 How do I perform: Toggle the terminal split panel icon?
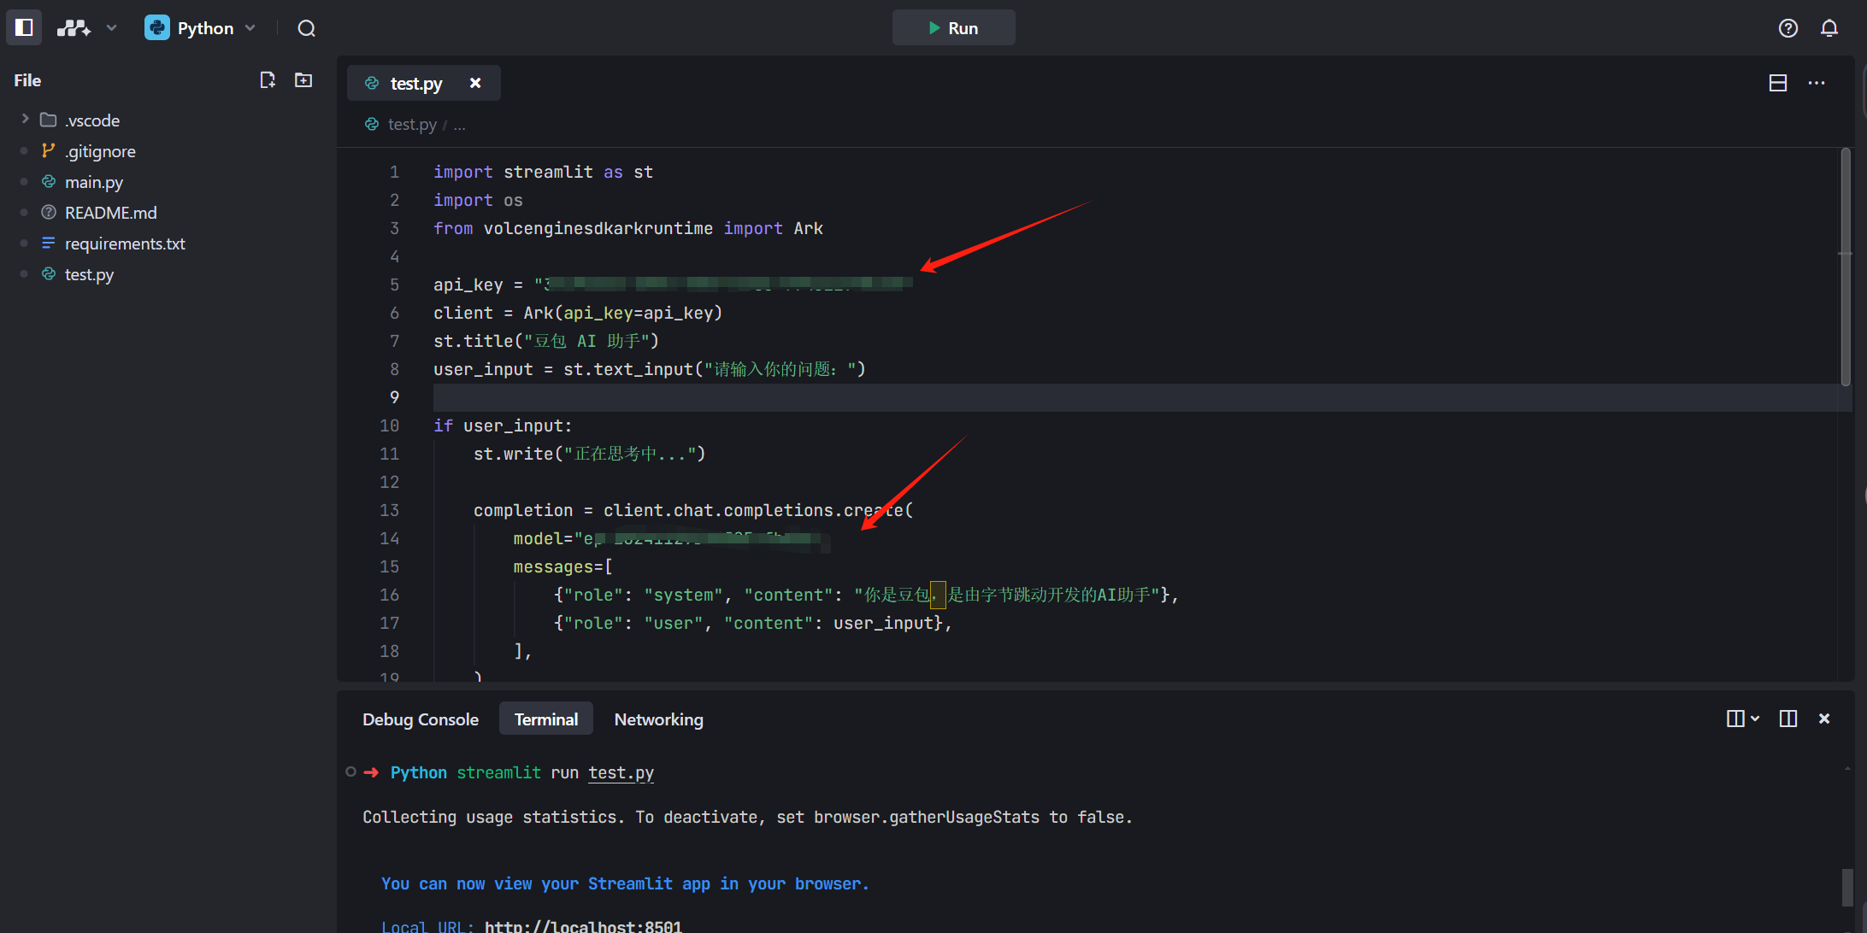tap(1787, 719)
